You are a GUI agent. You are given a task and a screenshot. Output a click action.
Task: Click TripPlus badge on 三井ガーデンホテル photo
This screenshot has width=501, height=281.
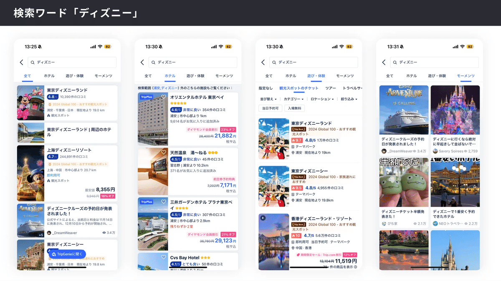pos(147,202)
